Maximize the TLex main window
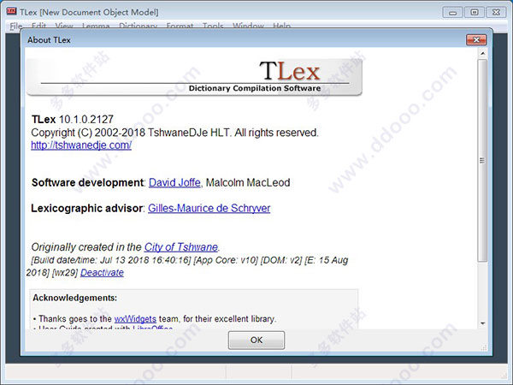This screenshot has width=513, height=385. click(475, 13)
